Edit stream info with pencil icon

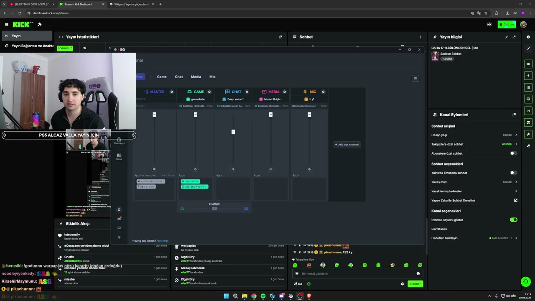(x=507, y=37)
